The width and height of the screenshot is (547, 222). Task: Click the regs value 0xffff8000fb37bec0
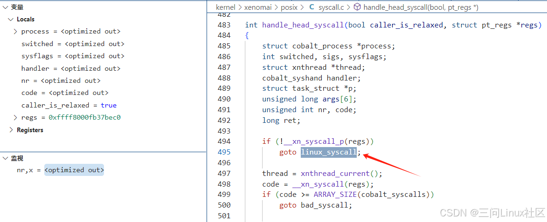coord(85,118)
